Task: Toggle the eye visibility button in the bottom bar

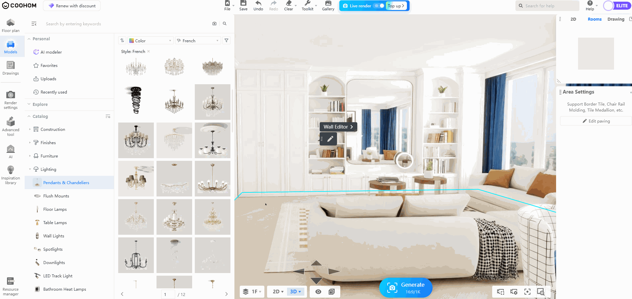Action: pos(318,292)
